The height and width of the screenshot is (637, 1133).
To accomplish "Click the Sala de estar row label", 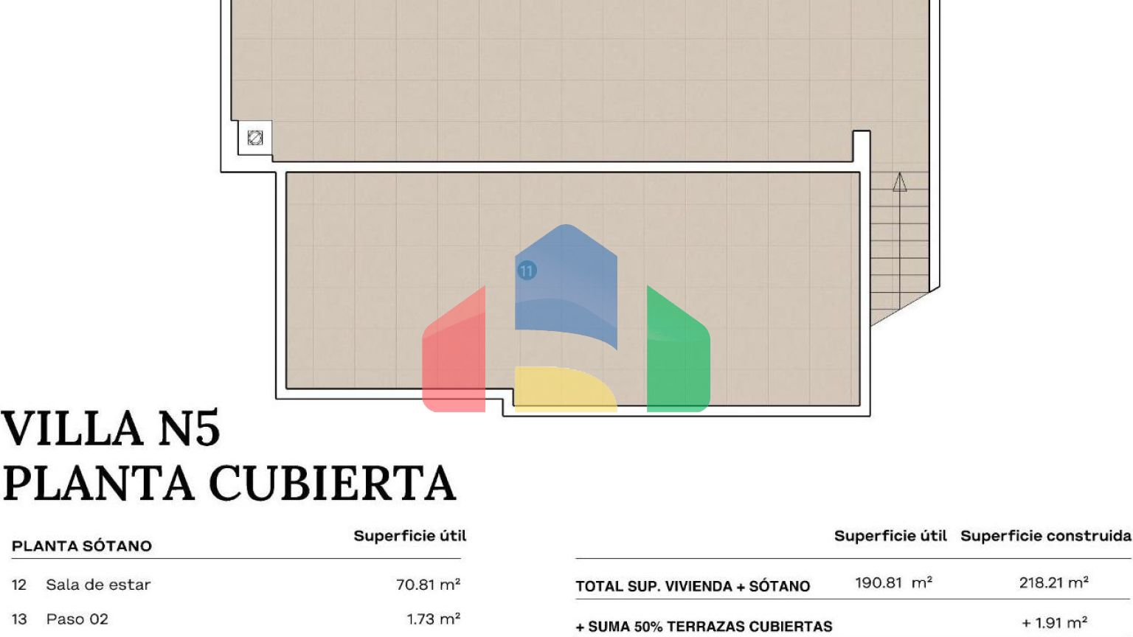I will [98, 585].
